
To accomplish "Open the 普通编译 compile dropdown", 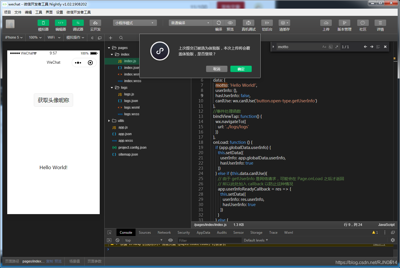I will click(x=191, y=23).
